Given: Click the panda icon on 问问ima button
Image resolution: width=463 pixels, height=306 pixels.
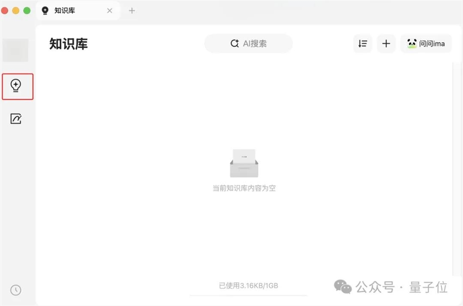Looking at the screenshot, I should click(412, 44).
